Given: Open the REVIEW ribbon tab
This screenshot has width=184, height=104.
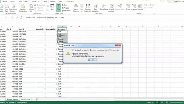Looking at the screenshot, I should click(53, 1).
